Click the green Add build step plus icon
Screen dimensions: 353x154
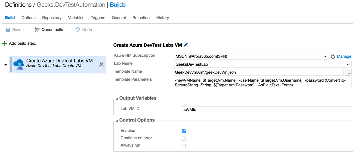(4, 43)
